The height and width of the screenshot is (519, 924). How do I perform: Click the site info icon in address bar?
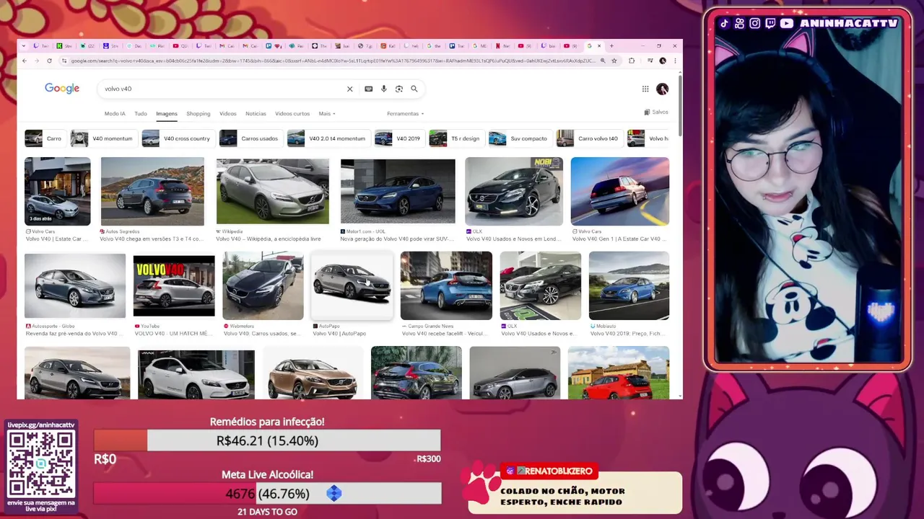pos(64,61)
